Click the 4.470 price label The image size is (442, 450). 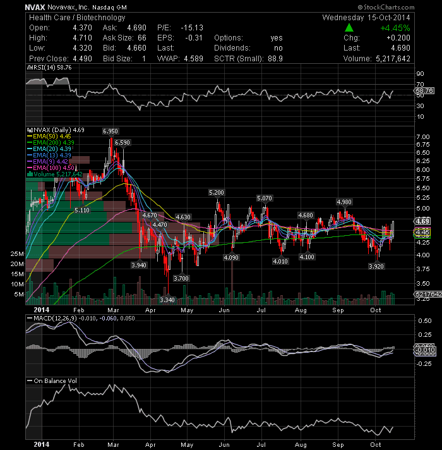tap(160, 225)
